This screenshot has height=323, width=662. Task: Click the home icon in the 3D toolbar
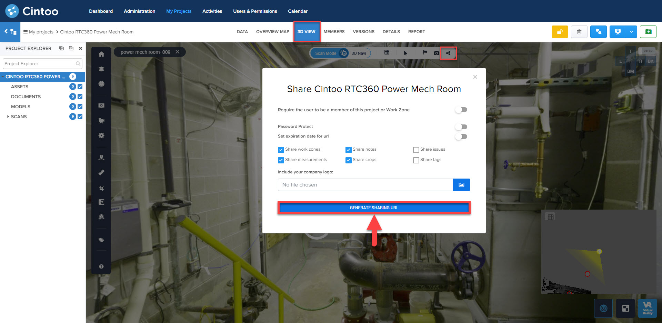pos(101,54)
